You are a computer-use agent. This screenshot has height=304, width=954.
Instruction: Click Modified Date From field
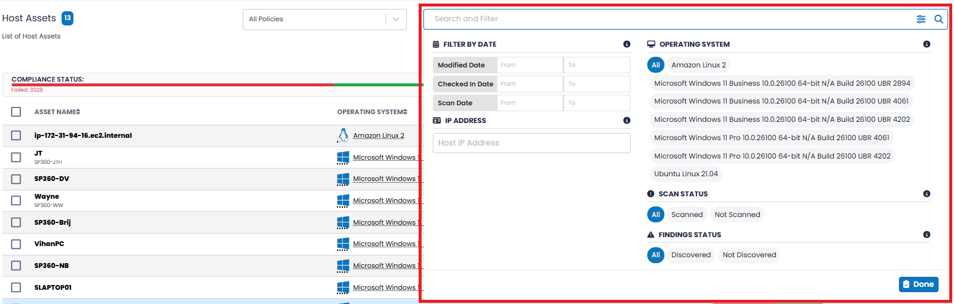(530, 65)
